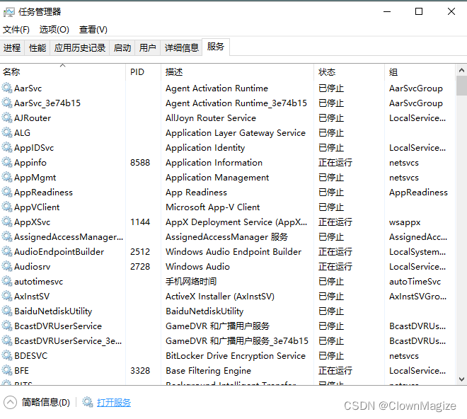The image size is (467, 419).
Task: Click the Microsoft App-V Client description
Action: pos(213,207)
